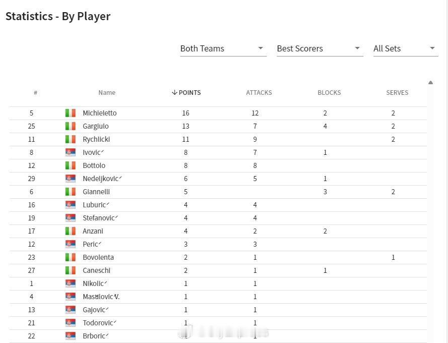Screen dimensions: 448x343
Task: Open the Best Scorers dropdown
Action: [x=320, y=48]
